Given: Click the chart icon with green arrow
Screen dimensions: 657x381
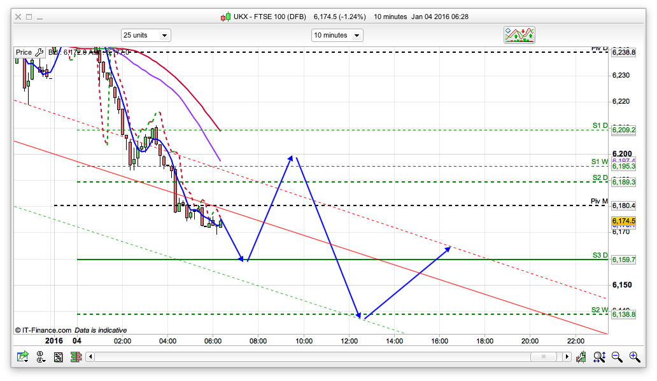Looking at the screenshot, I should tap(23, 357).
